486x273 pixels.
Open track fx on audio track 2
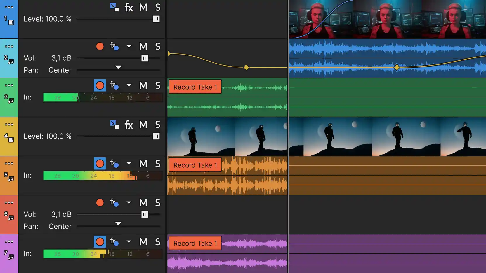[x=114, y=46]
